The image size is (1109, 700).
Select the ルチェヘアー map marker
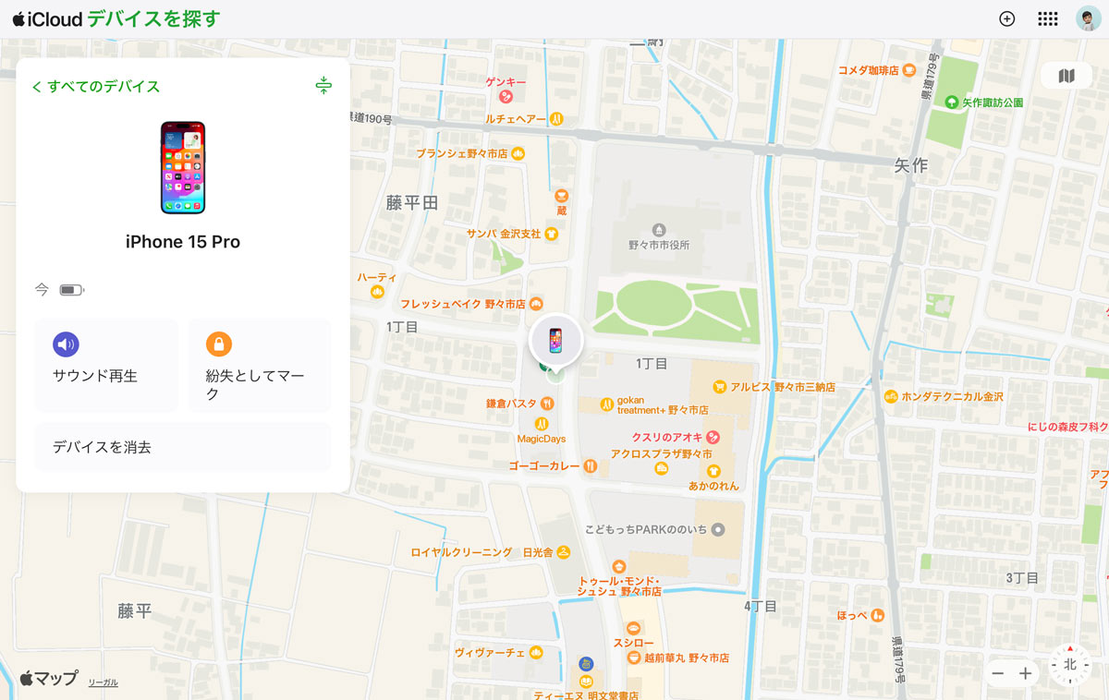[556, 119]
